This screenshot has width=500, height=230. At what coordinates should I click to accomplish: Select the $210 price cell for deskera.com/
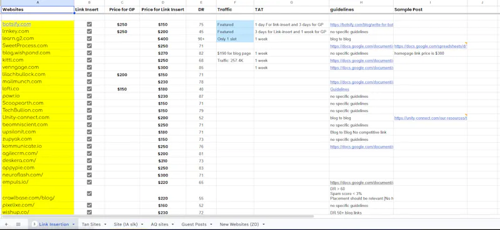click(162, 161)
